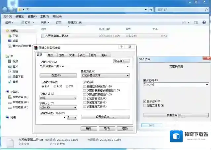Expand the 字典大小 dropdown
Screen dimensions: 211x150
point(75,107)
